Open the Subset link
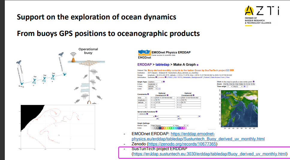Viewport: 290px width, 160px height. pos(207,77)
